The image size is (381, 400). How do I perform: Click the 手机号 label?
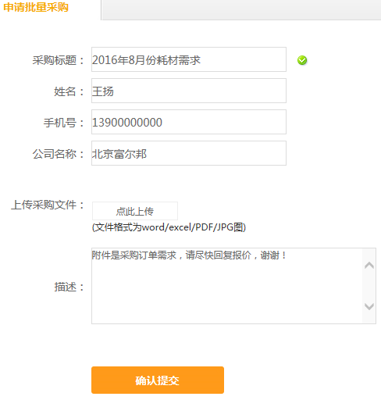64,123
